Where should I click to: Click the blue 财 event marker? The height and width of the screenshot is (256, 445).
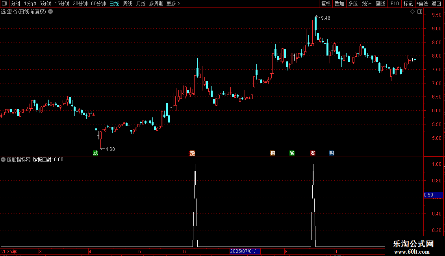coord(332,153)
